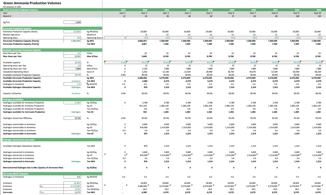Click the 'Capacity Utilization' row label
This screenshot has height=195, width=326.
click(12, 94)
